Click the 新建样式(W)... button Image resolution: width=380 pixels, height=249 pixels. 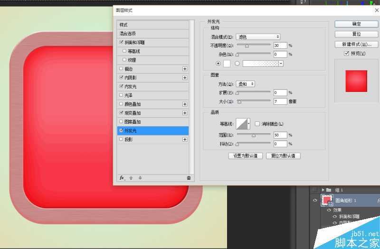tap(356, 44)
